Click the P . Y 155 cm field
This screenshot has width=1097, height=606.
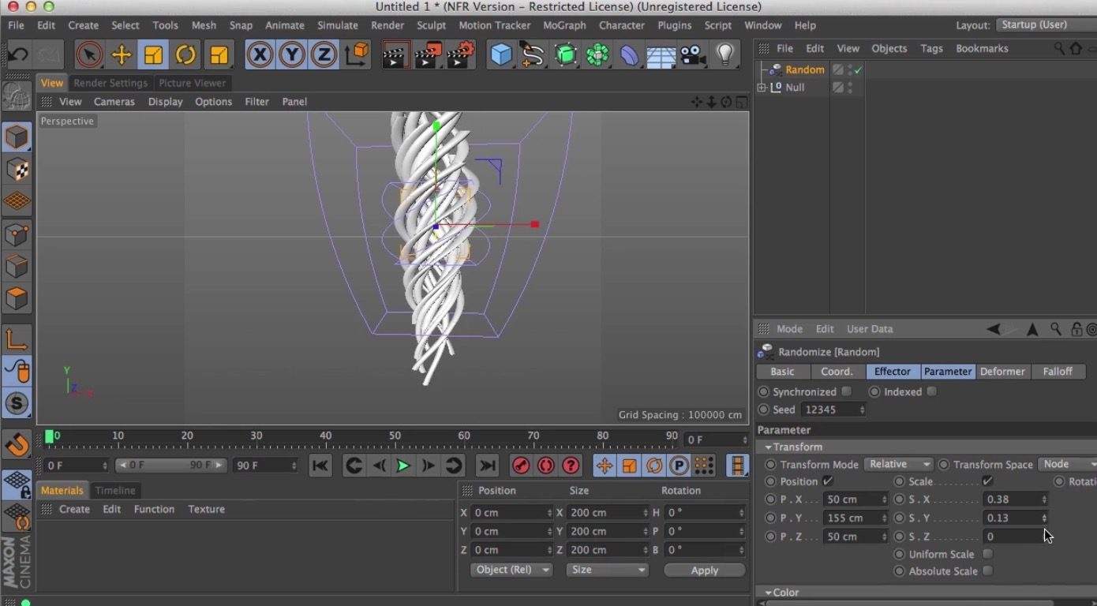point(856,518)
